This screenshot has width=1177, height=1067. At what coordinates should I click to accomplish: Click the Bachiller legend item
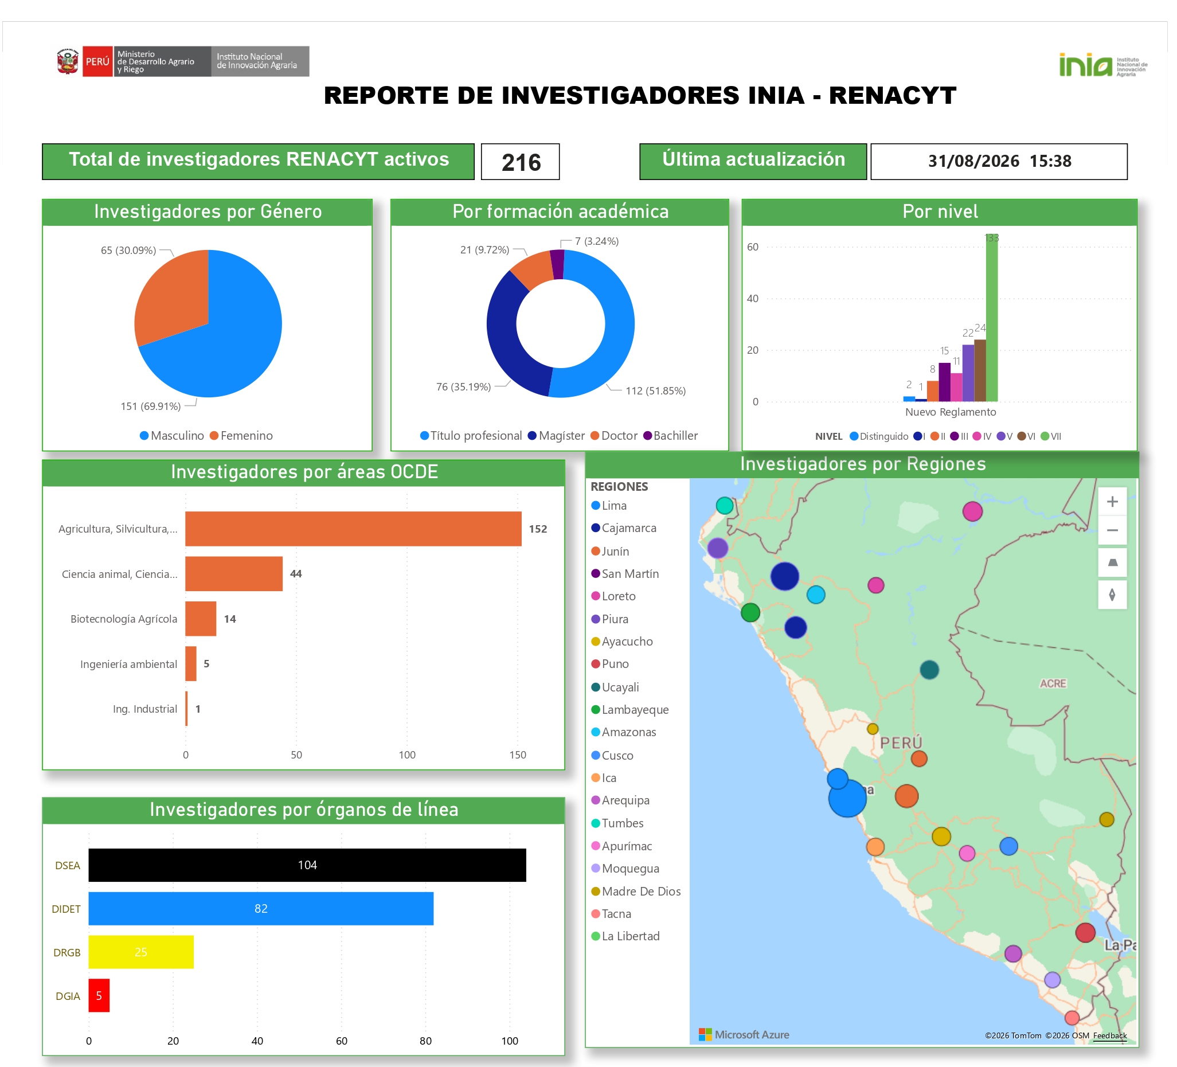click(670, 435)
